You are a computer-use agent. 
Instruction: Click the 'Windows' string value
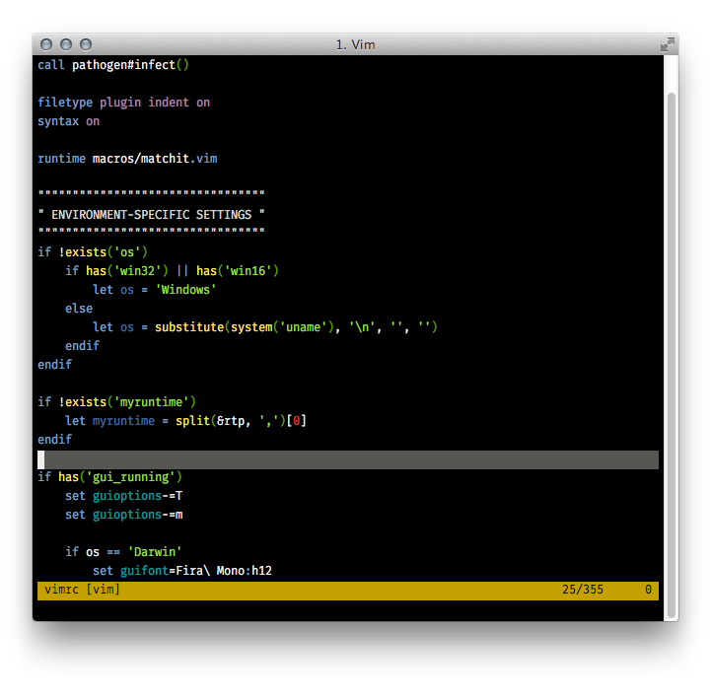[x=185, y=290]
